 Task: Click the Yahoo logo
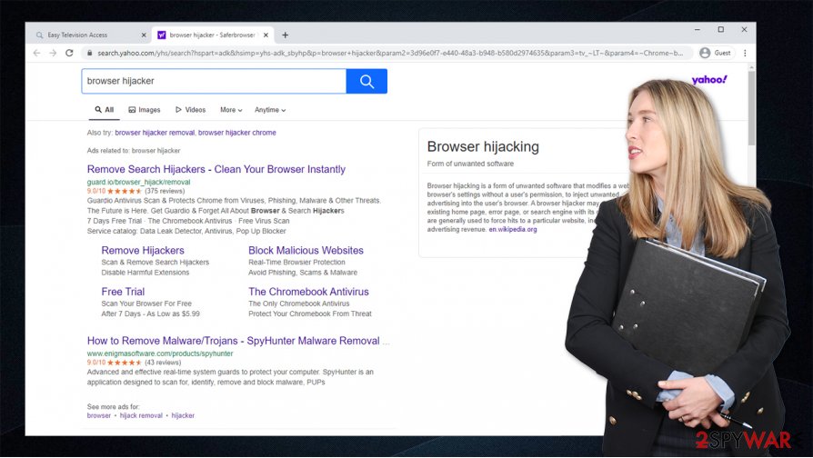pos(709,80)
